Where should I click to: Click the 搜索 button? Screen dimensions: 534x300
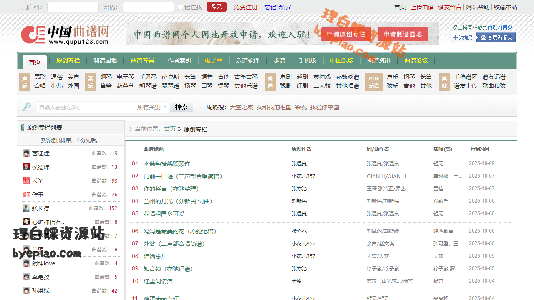click(x=181, y=107)
